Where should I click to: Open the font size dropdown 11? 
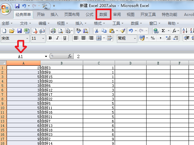click(x=43, y=38)
